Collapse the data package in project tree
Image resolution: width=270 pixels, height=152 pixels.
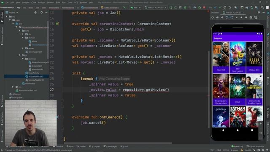click(x=20, y=30)
